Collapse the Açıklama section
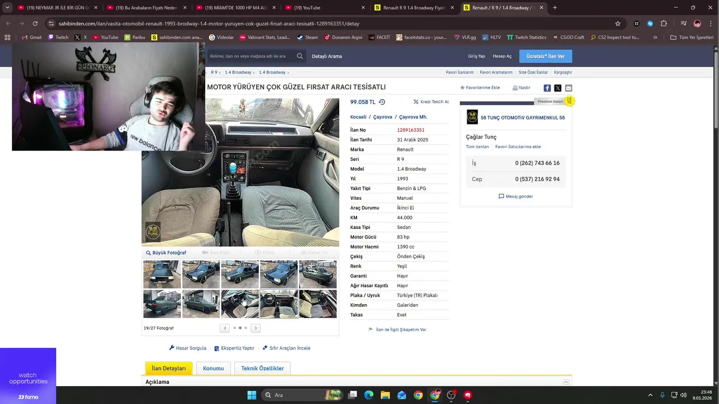The width and height of the screenshot is (719, 404). click(x=566, y=382)
